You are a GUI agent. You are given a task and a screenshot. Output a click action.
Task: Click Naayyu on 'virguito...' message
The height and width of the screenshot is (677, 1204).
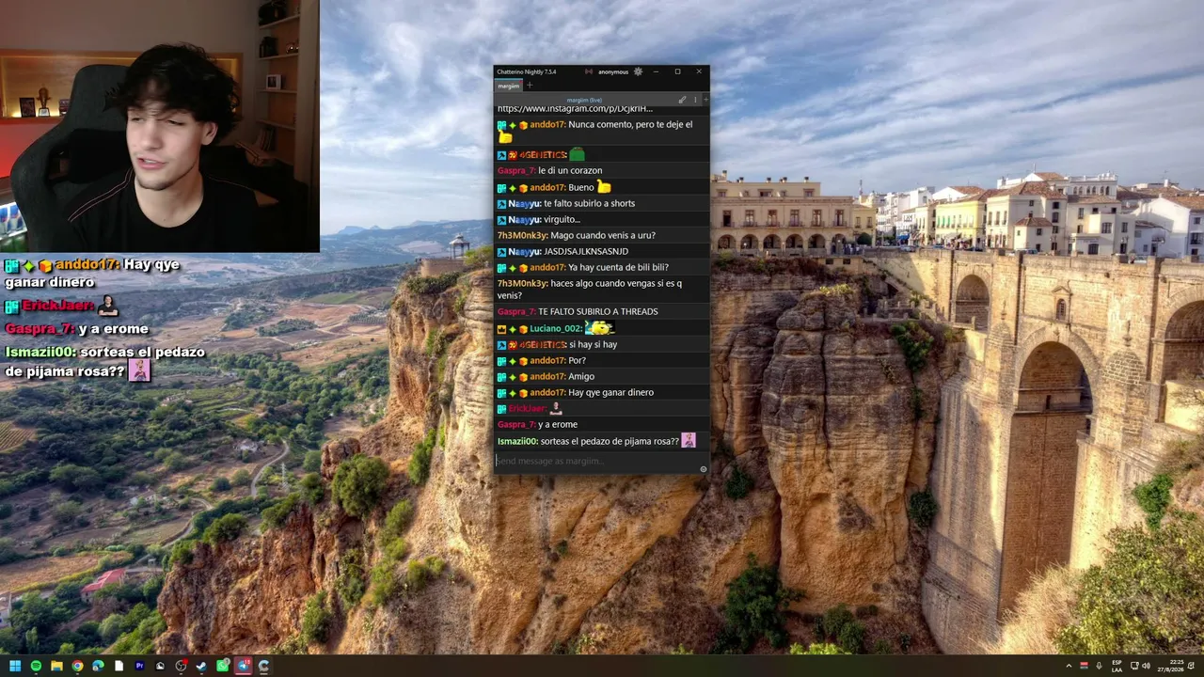click(x=525, y=219)
